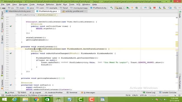Open the Gradle Console panel
182x102 pixels.
[x=168, y=93]
